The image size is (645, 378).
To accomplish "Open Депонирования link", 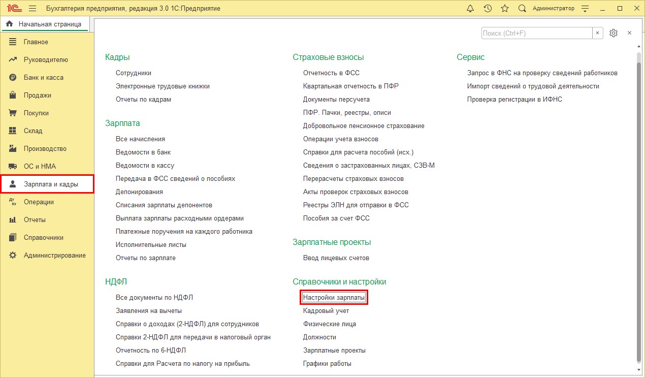I will [x=139, y=192].
